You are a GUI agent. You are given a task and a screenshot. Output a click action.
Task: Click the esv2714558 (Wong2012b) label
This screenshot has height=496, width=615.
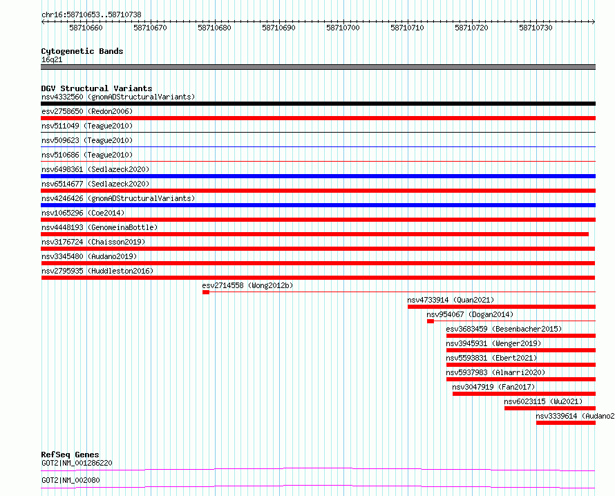tap(247, 285)
